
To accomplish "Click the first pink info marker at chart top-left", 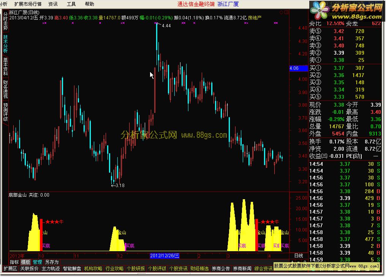I will 44,23.
